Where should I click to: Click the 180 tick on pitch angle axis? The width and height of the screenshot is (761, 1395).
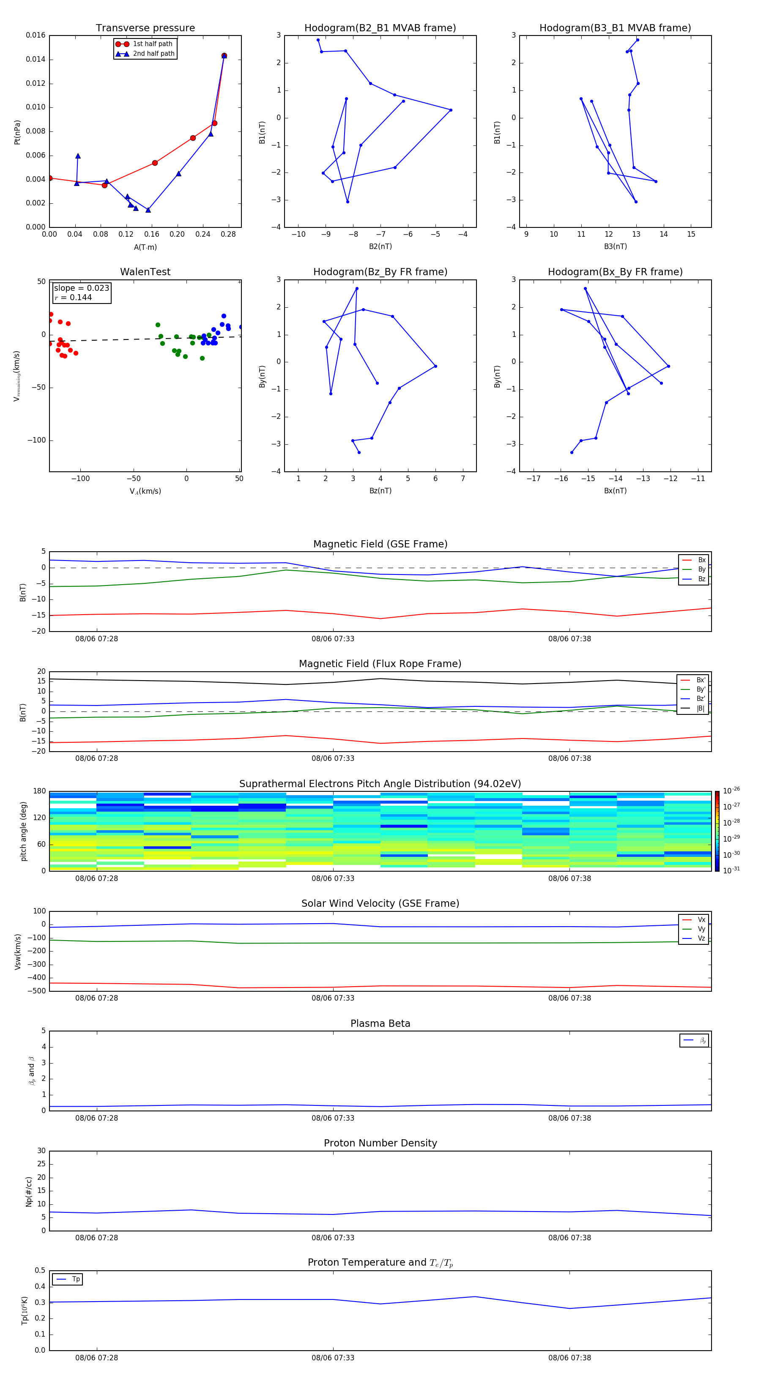pos(40,791)
